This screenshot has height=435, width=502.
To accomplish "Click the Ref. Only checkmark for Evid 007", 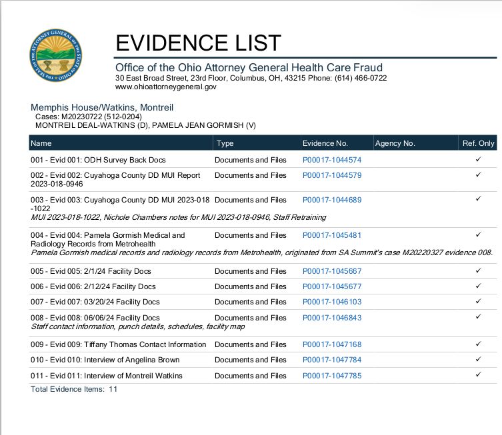I will pyautogui.click(x=478, y=301).
